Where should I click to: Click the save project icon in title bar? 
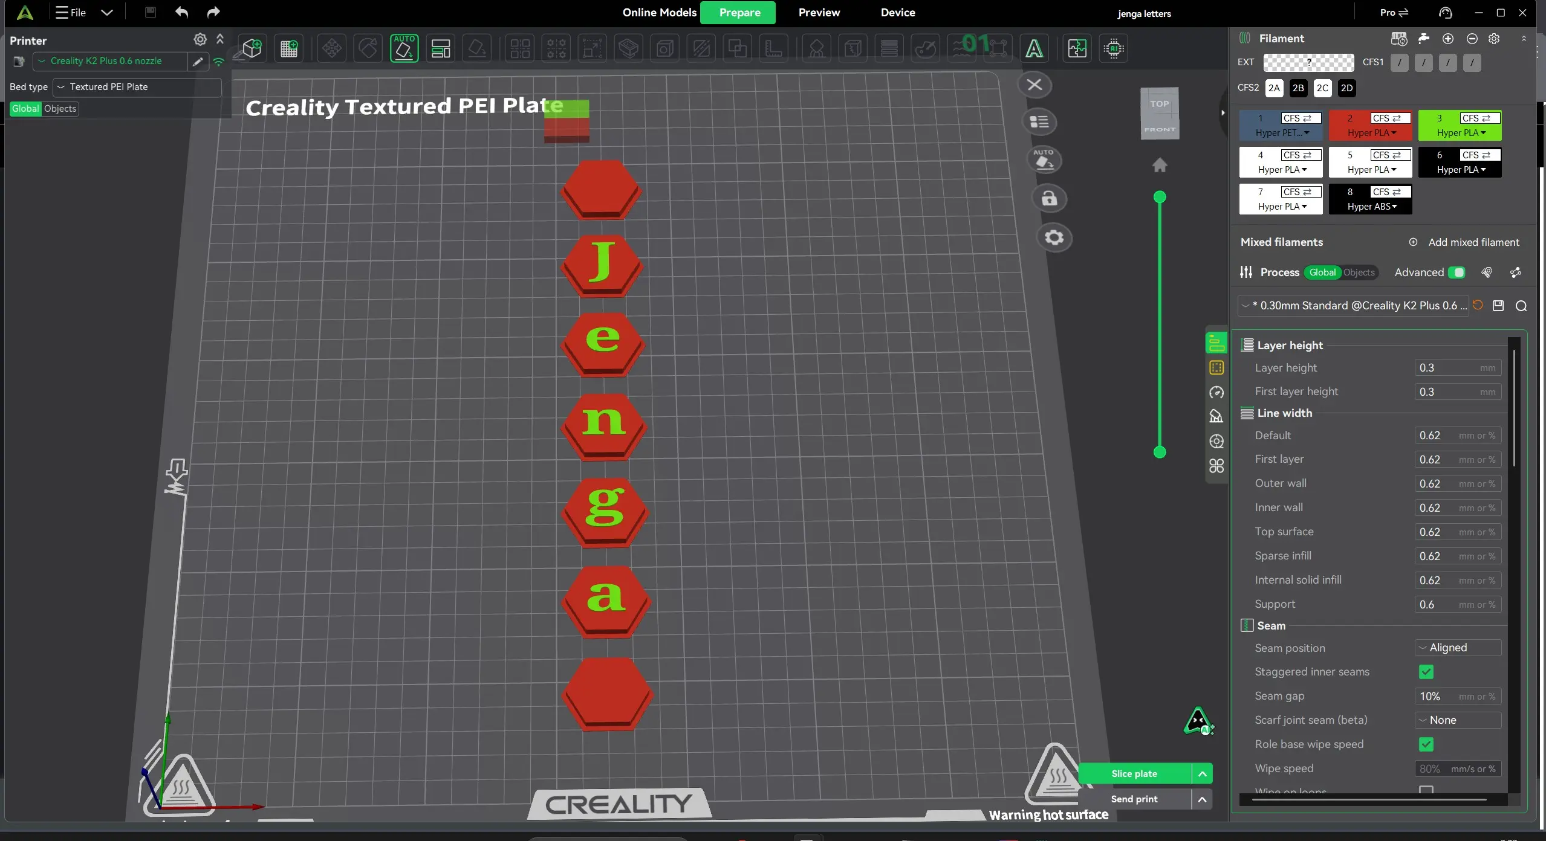151,12
